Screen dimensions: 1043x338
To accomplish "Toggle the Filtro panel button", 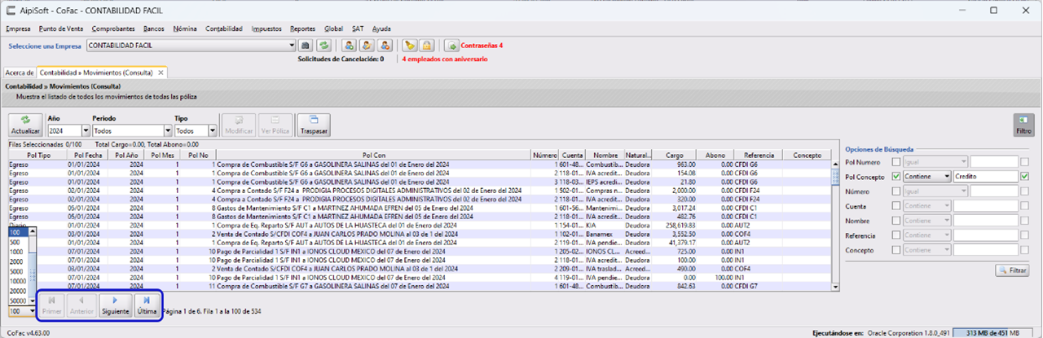I will [1023, 125].
